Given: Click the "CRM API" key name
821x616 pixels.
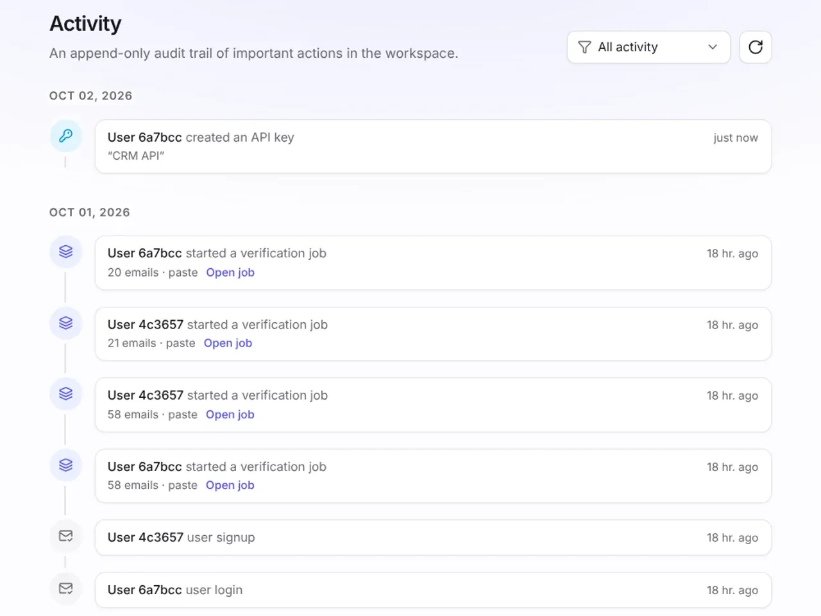Looking at the screenshot, I should click(x=136, y=155).
